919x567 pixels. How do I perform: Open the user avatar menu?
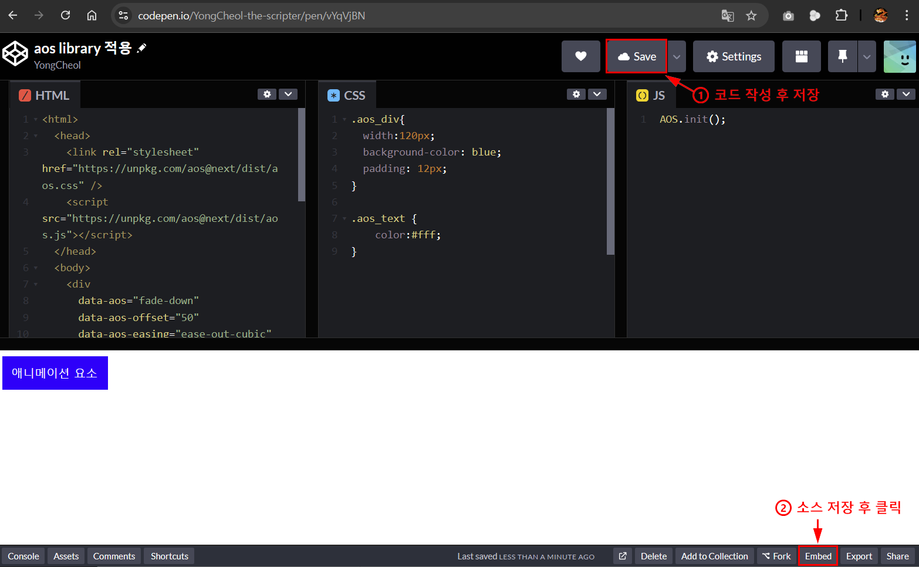pos(899,56)
